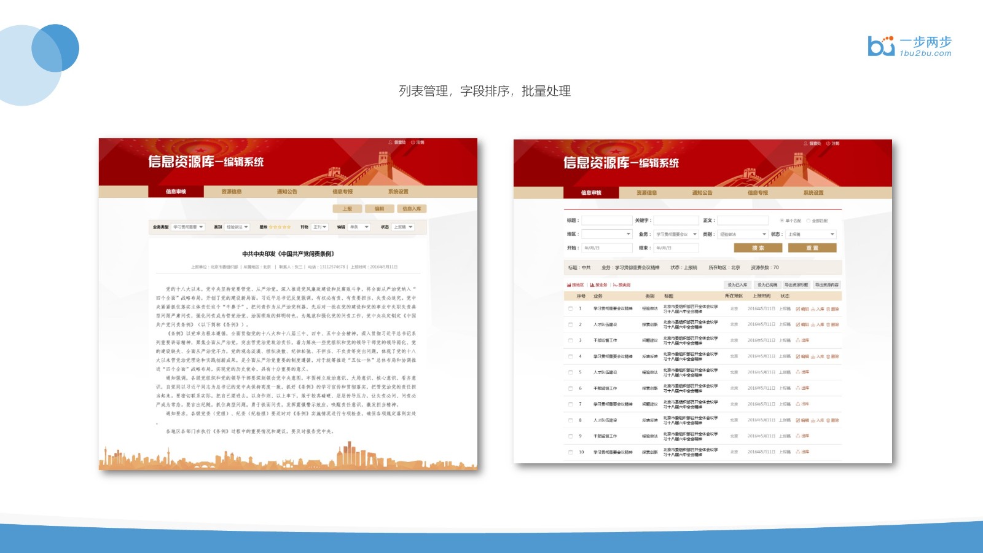Viewport: 983px width, 553px height.
Task: Click the 重置 reset button
Action: click(x=812, y=248)
